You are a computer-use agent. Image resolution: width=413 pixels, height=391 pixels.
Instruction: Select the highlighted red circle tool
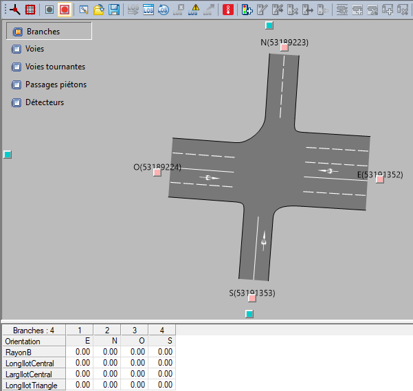click(65, 10)
